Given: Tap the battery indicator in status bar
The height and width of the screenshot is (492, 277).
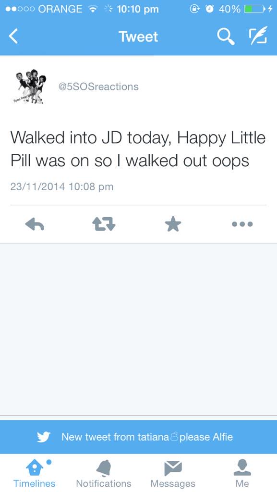Looking at the screenshot, I should pos(254,9).
